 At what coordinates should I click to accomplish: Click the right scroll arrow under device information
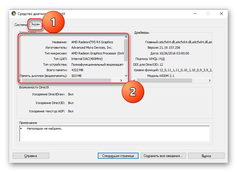(x=121, y=80)
